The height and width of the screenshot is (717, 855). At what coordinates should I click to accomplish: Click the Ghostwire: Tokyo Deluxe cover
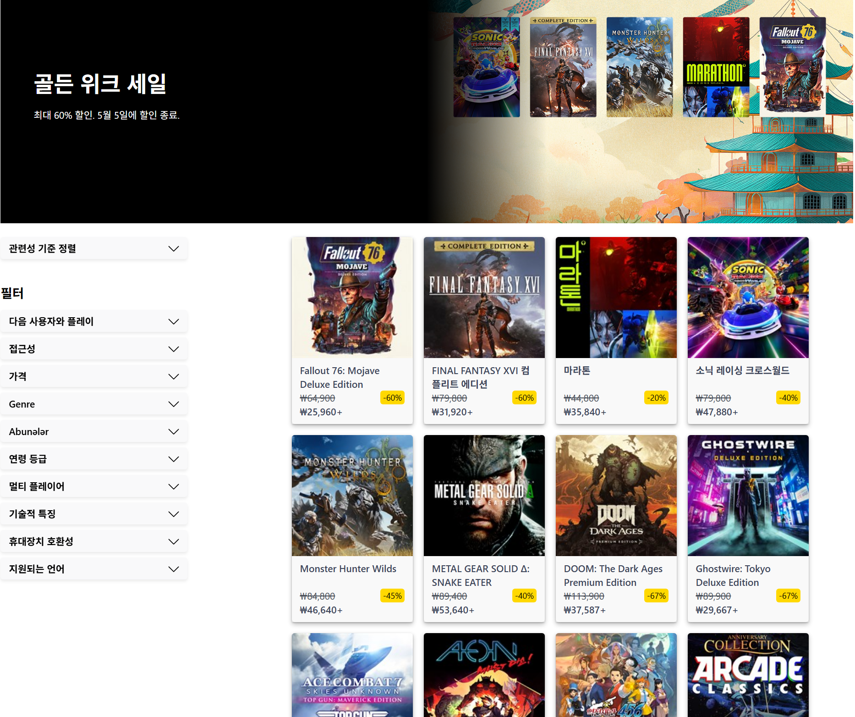coord(748,495)
